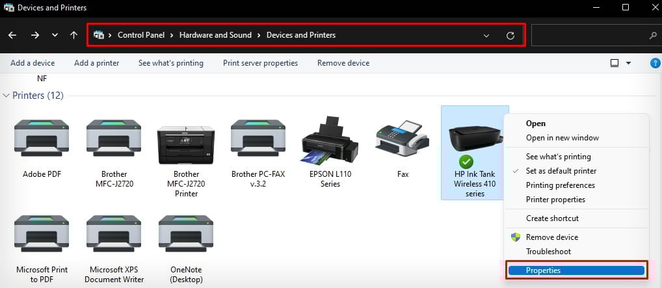Click Control Panel in the breadcrumb

[141, 35]
